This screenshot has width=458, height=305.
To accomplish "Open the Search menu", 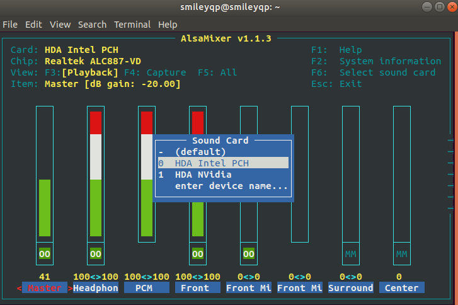I will [x=93, y=25].
